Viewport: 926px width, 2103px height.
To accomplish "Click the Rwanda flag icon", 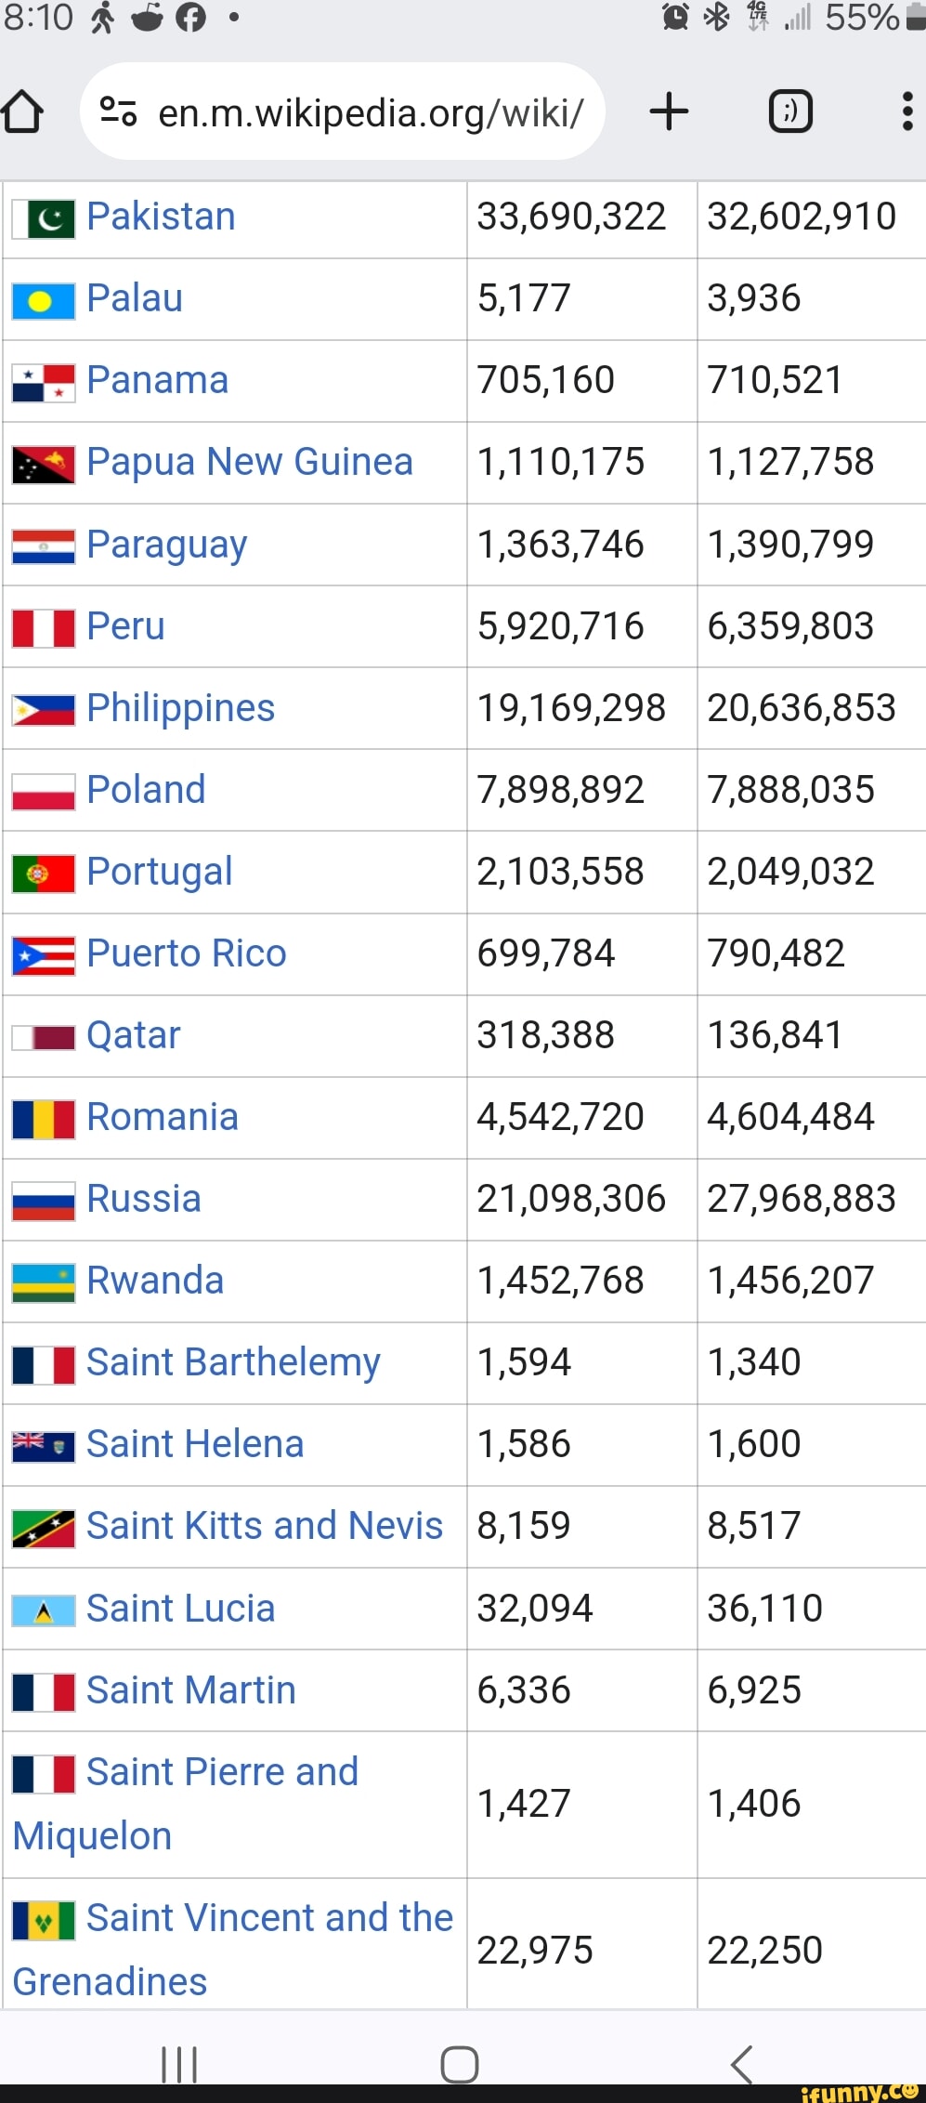I will tap(44, 1282).
